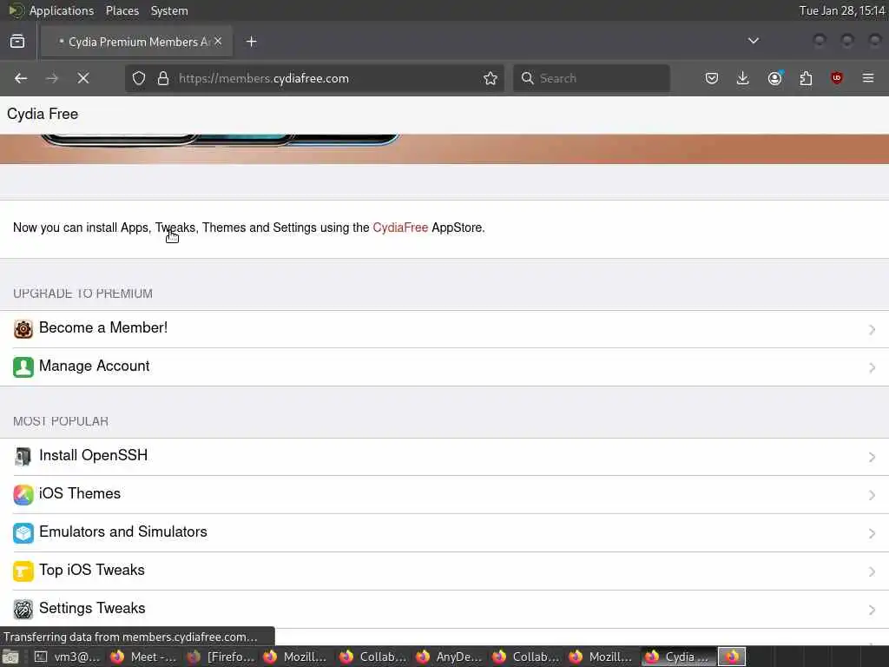The image size is (889, 667).
Task: Click the Become a Member icon
Action: (x=23, y=329)
